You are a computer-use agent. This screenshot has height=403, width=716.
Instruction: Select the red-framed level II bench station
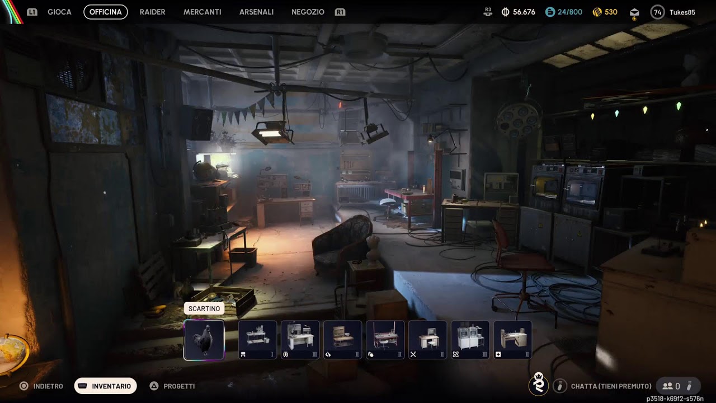coord(385,340)
